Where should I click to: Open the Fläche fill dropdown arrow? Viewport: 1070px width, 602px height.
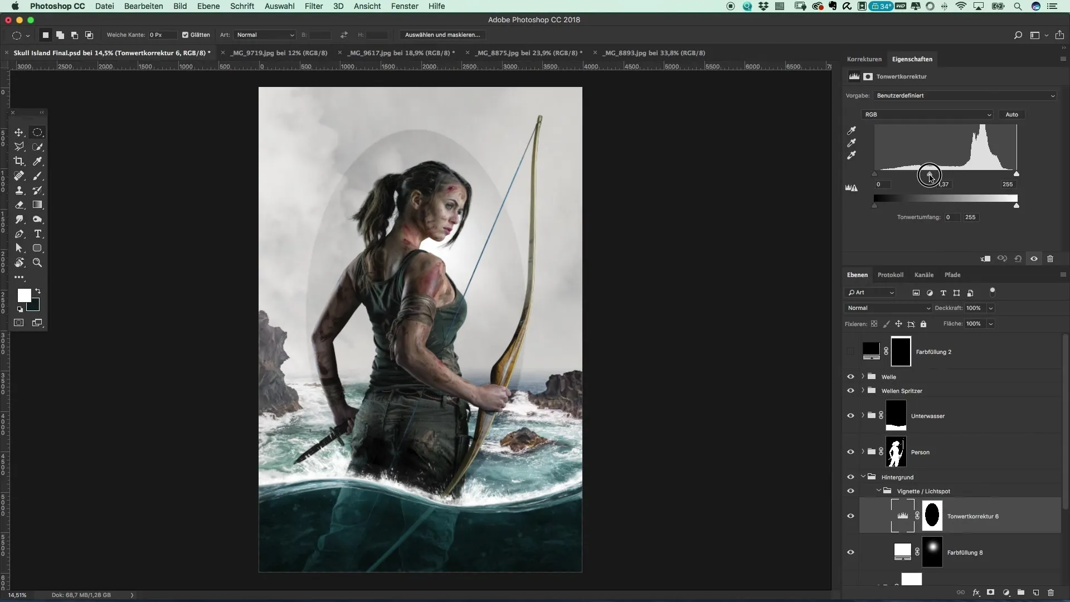(x=991, y=324)
